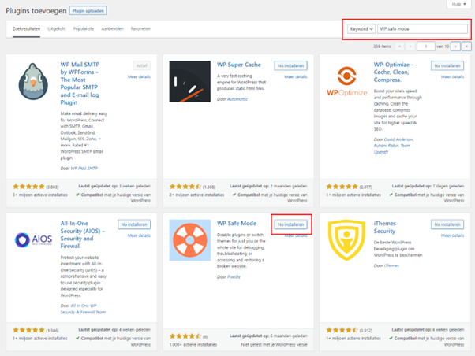
Task: Switch to the Zoekresultaten tab
Action: 26,28
